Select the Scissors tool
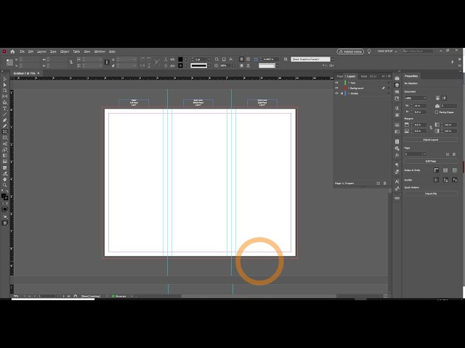The image size is (465, 348). click(5, 144)
